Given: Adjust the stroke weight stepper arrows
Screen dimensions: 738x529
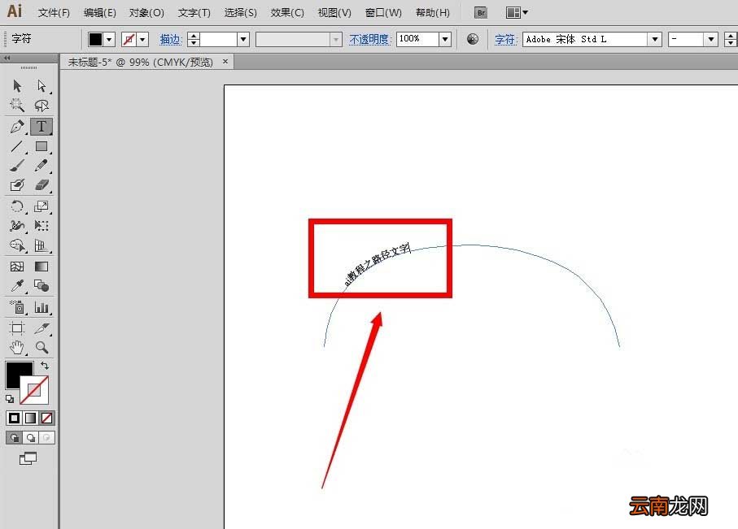Looking at the screenshot, I should (194, 40).
